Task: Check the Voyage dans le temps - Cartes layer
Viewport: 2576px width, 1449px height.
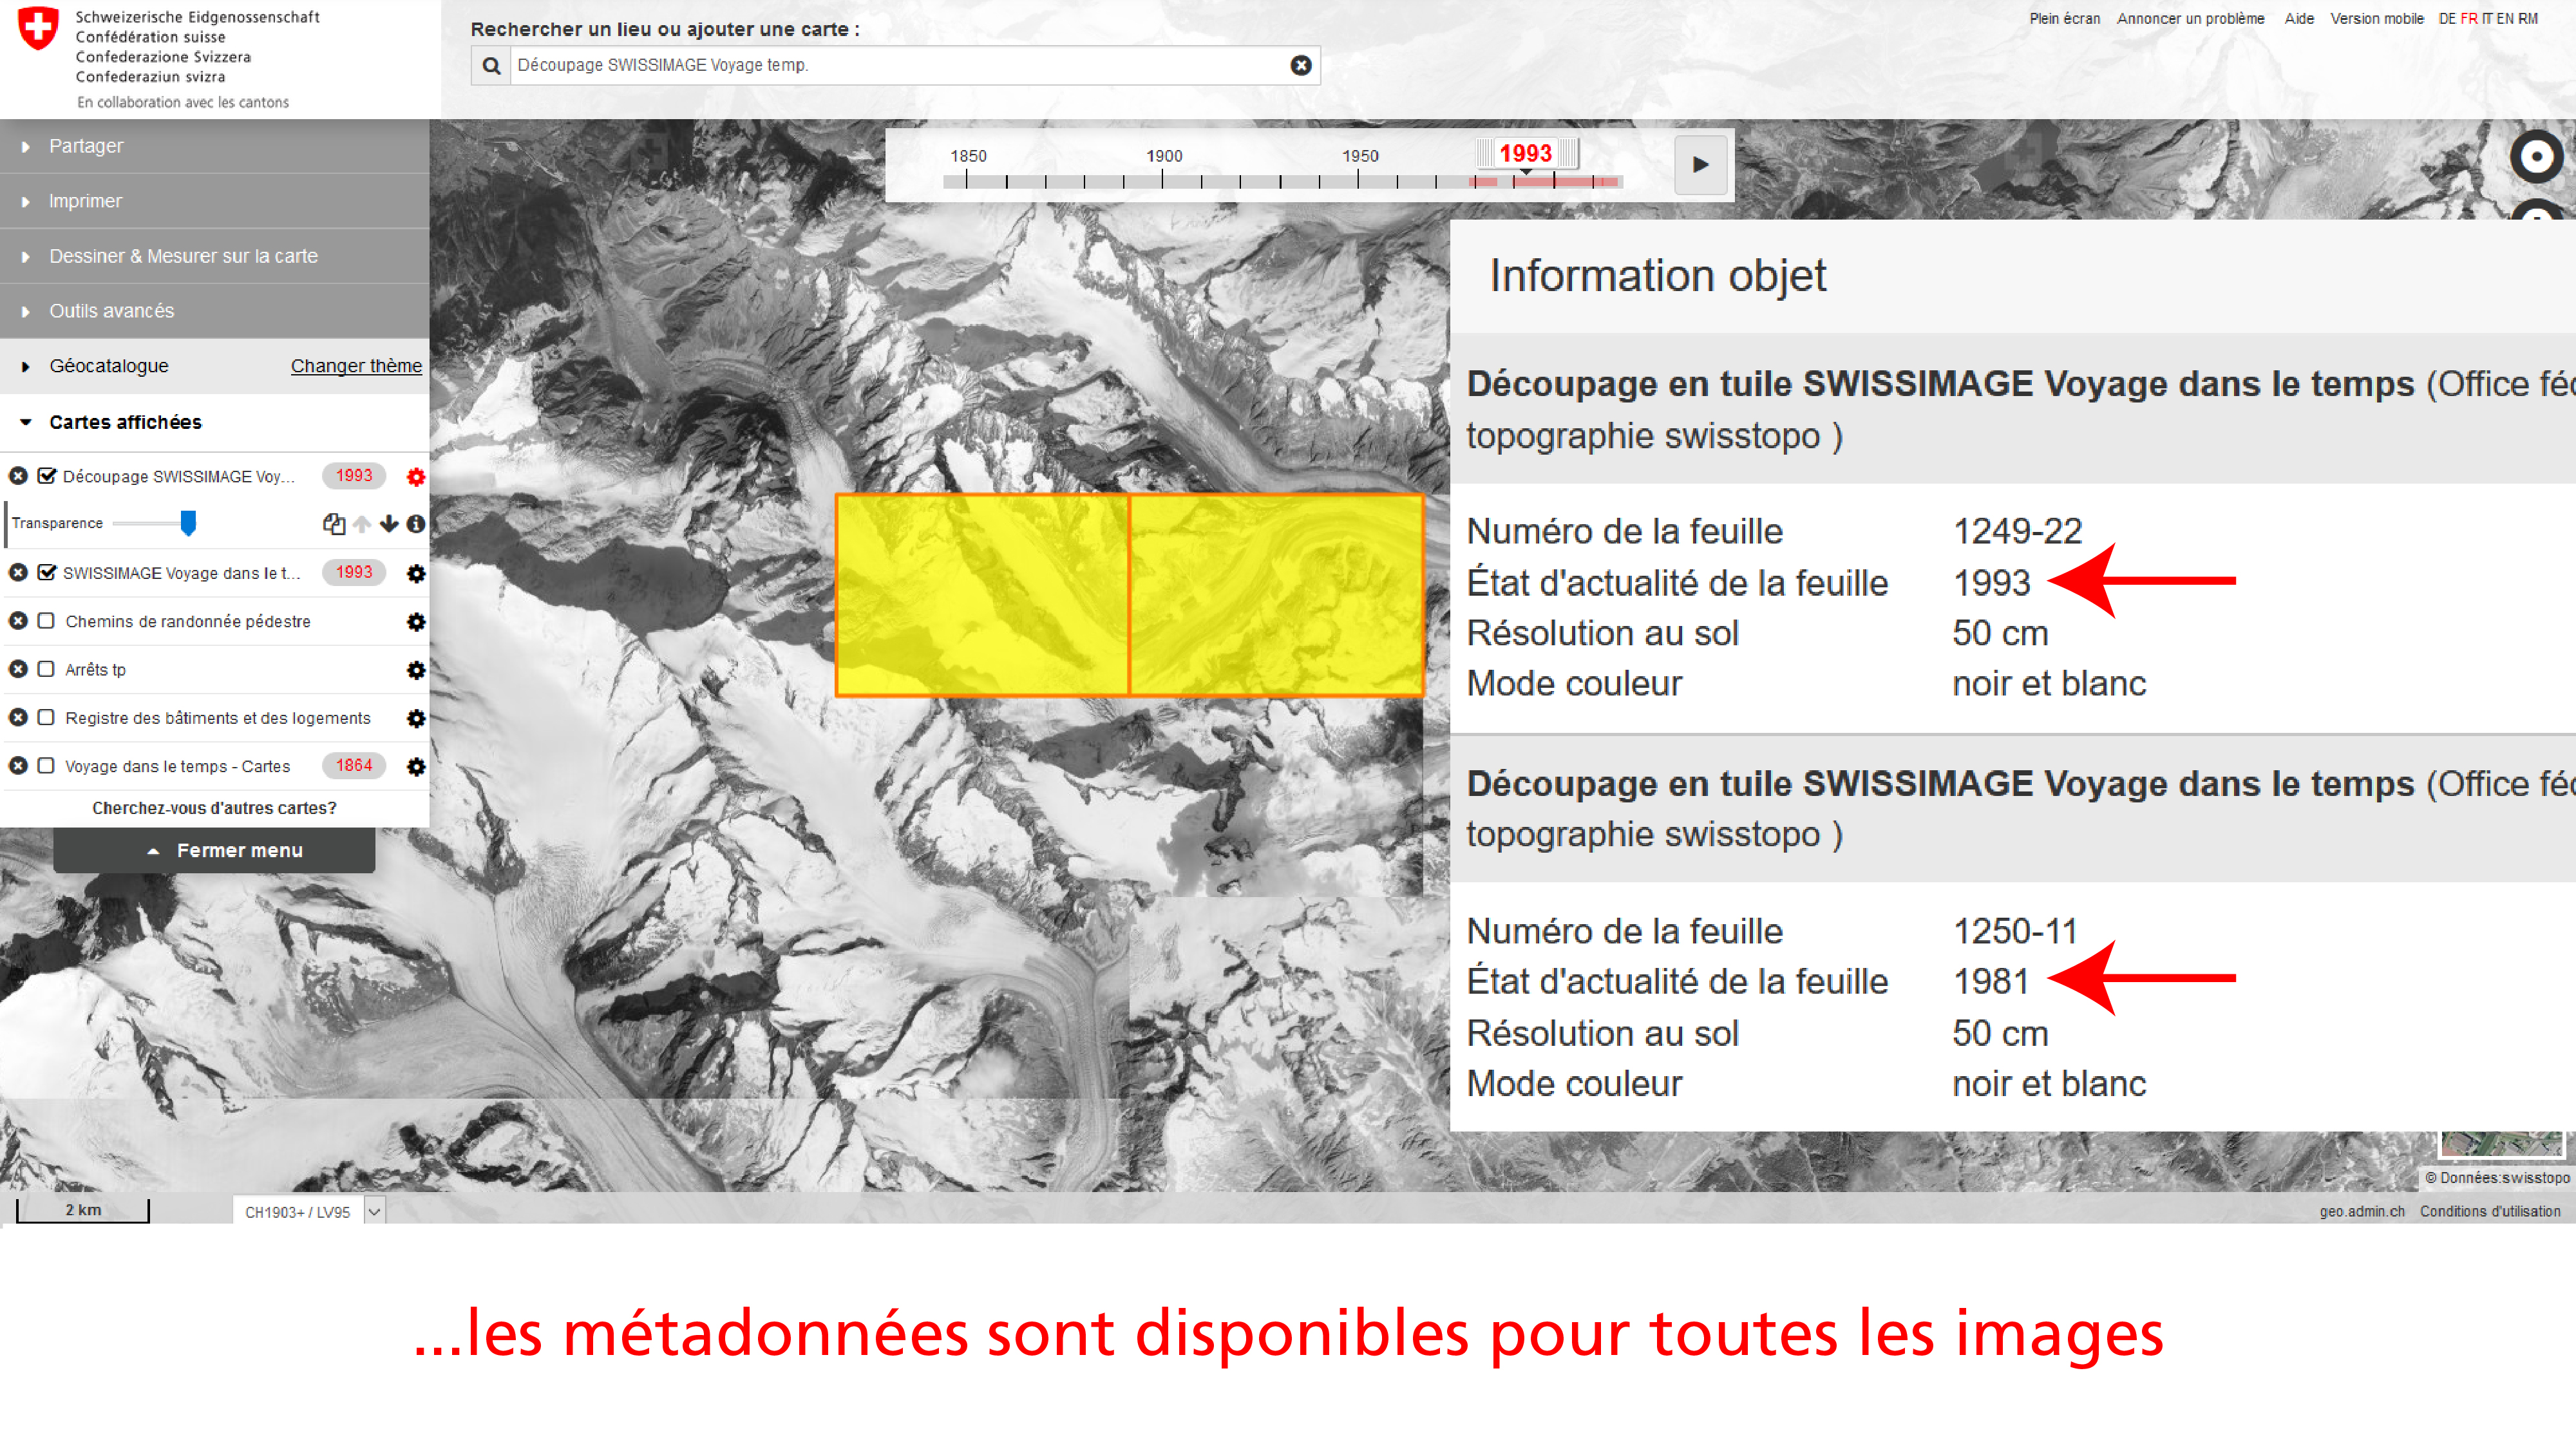Action: coord(46,766)
